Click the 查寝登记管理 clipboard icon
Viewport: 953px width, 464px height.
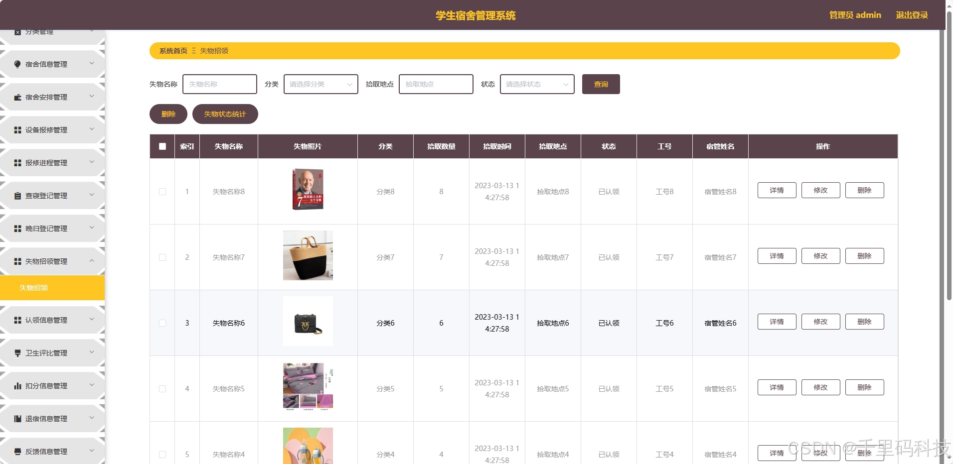(x=17, y=196)
